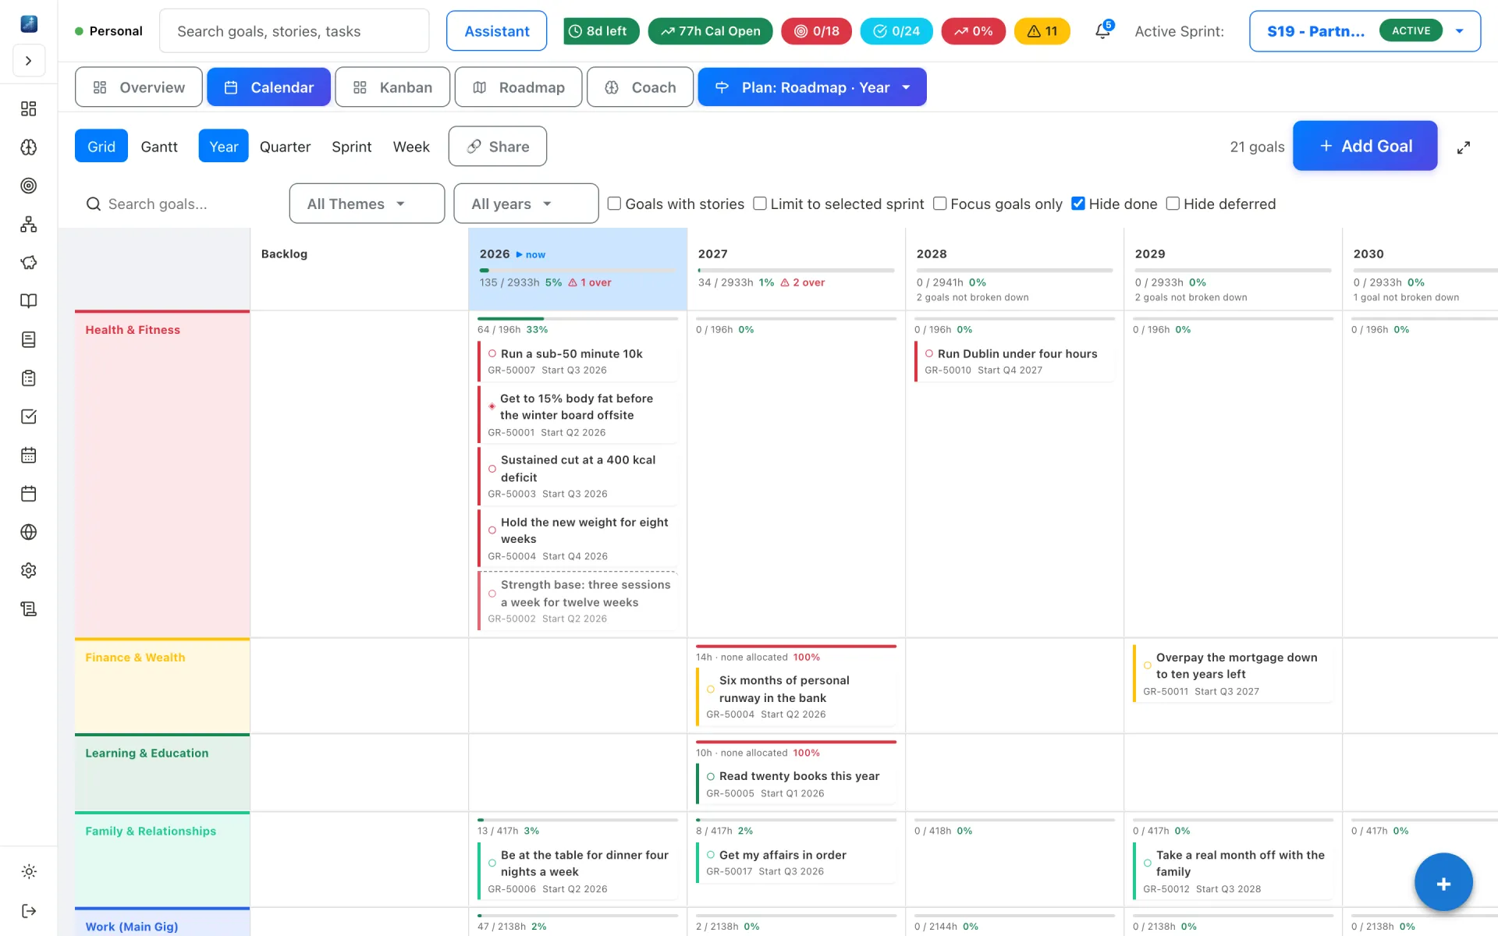This screenshot has height=936, width=1498.
Task: Click the fullscreen expand arrows icon
Action: pos(1464,147)
